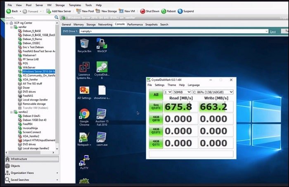Select Local storage Xenifer item
Viewport: 289px width, 187px height.
(x=35, y=100)
